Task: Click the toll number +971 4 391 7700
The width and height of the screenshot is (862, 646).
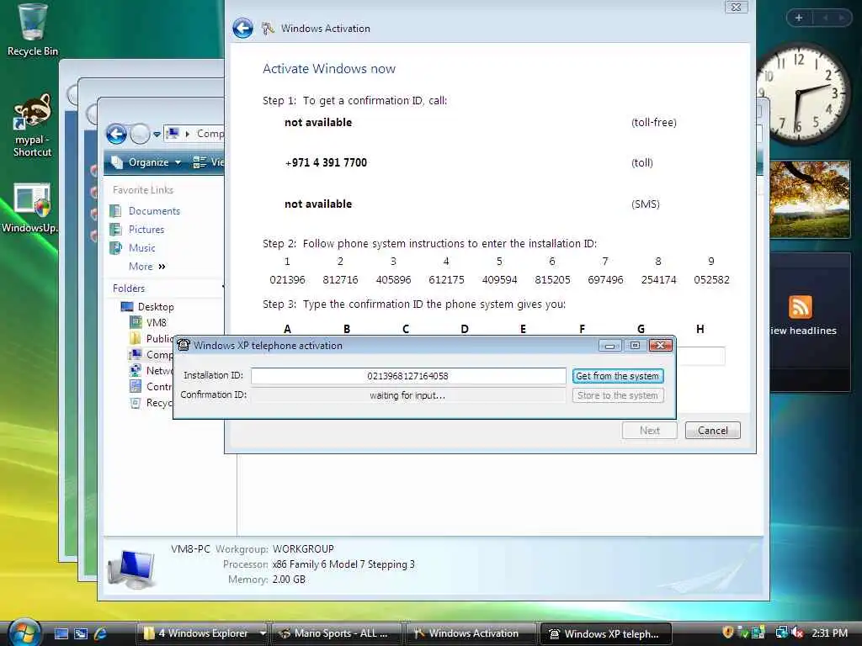Action: tap(326, 162)
